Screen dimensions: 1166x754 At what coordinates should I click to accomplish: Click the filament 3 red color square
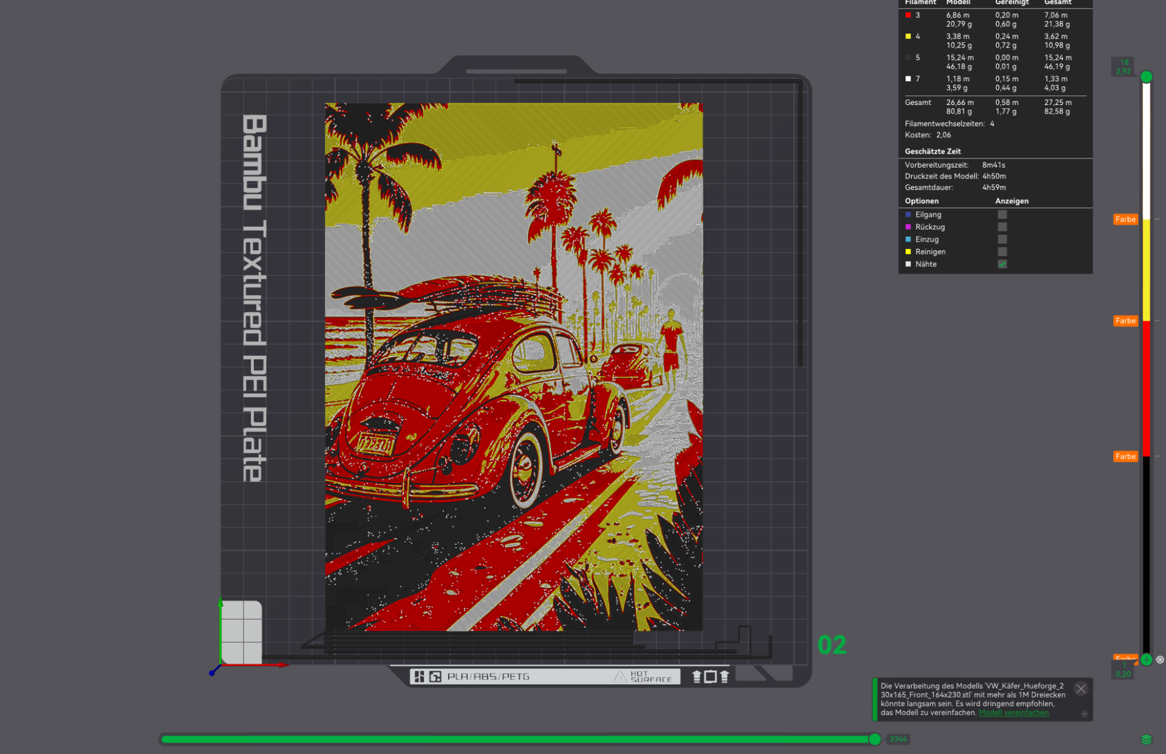(908, 15)
